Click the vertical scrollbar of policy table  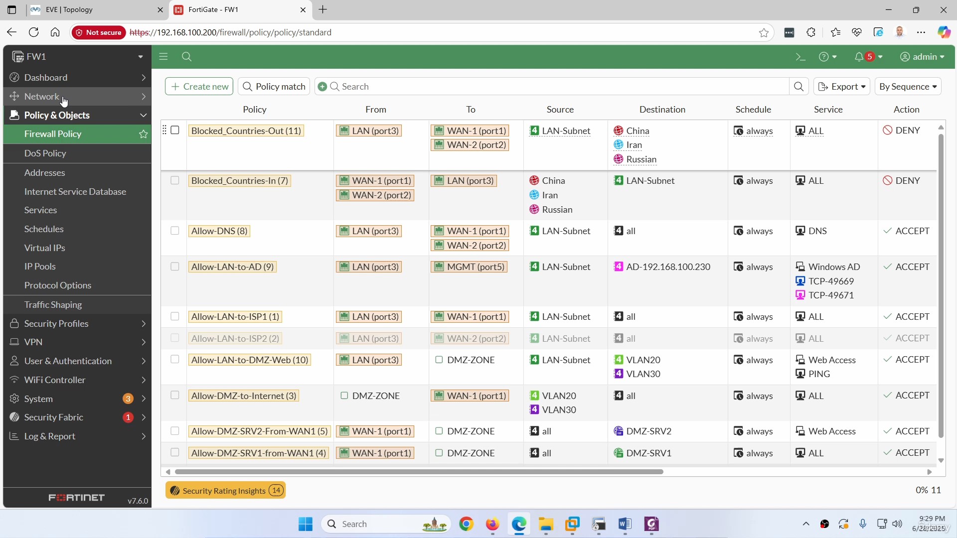coord(941,285)
